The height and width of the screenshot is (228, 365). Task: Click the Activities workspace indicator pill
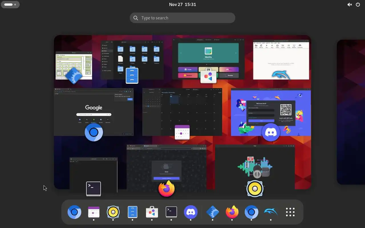10,5
